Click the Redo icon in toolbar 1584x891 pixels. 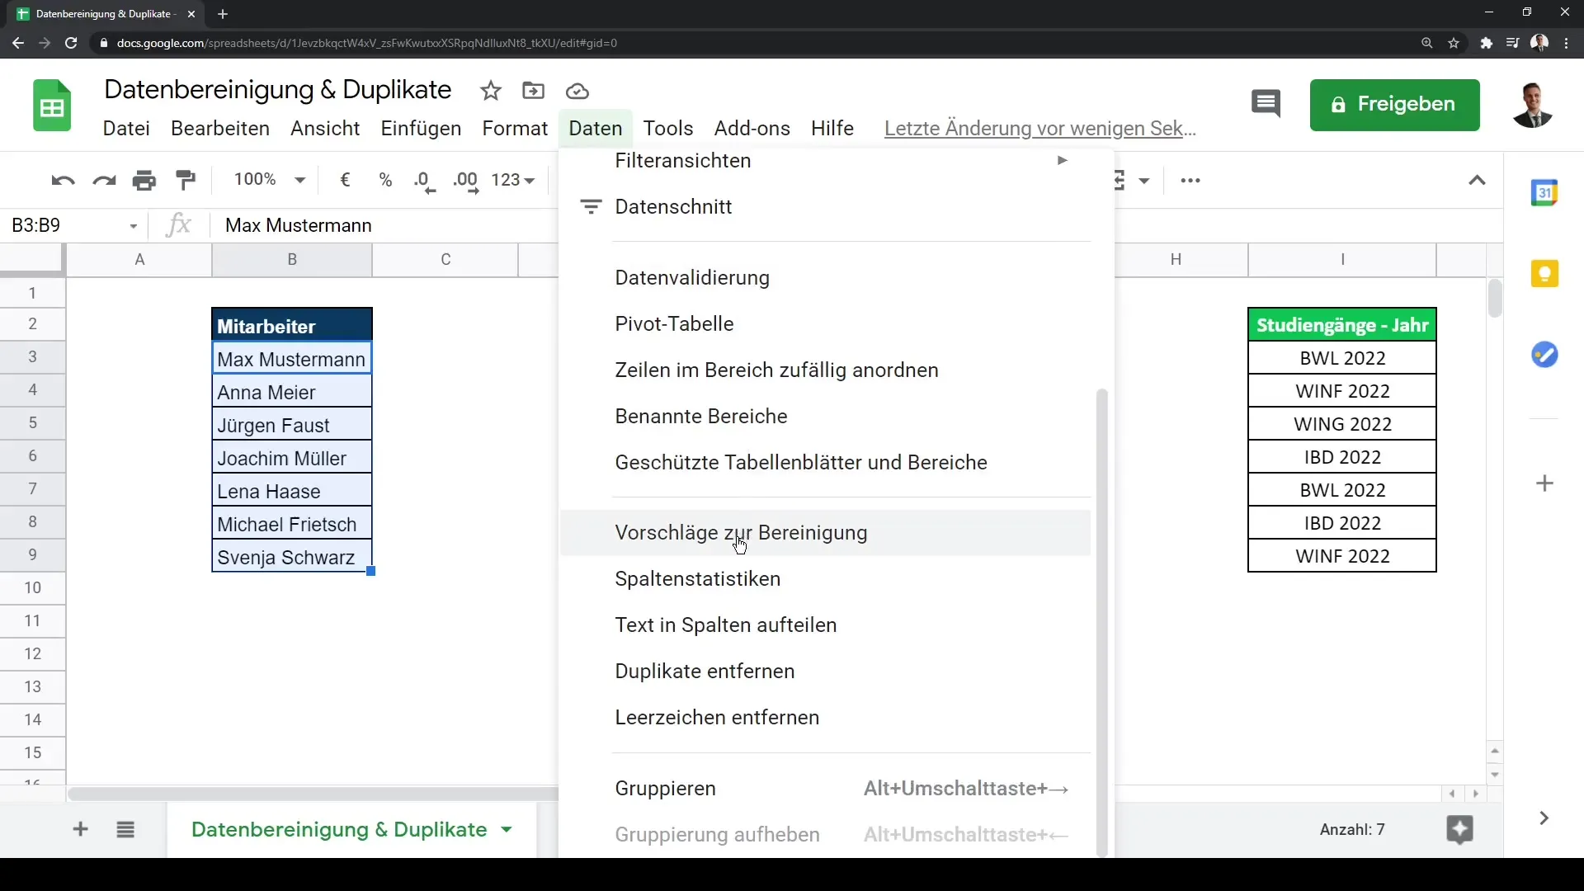pyautogui.click(x=103, y=180)
